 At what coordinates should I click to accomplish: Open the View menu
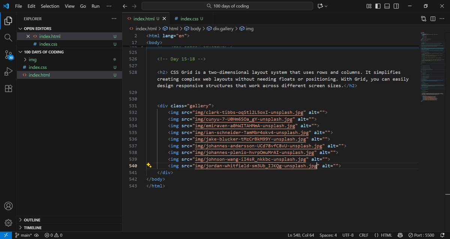(69, 6)
